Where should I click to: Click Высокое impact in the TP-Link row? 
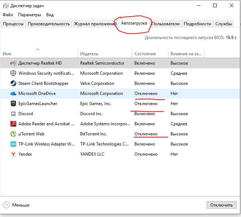tap(179, 144)
